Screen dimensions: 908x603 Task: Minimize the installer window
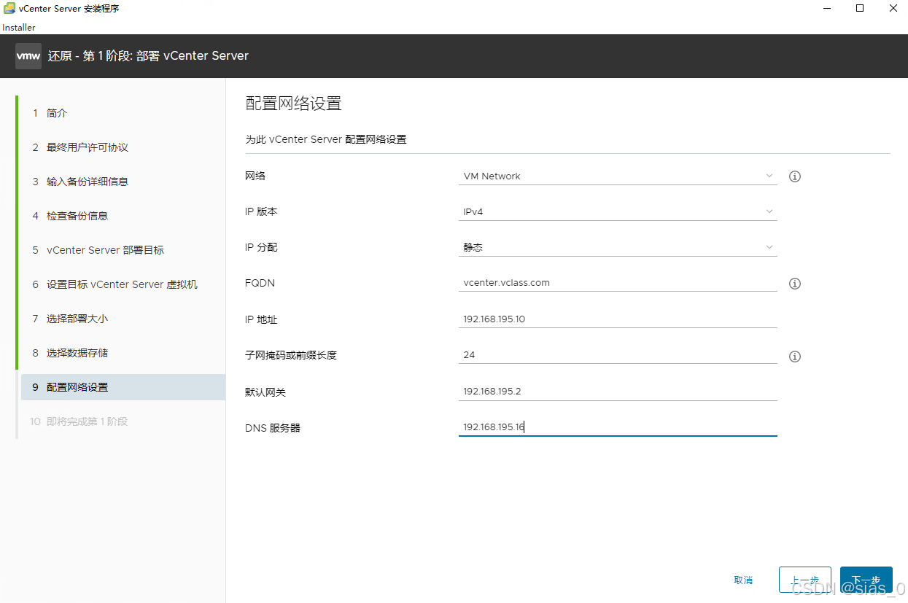827,9
